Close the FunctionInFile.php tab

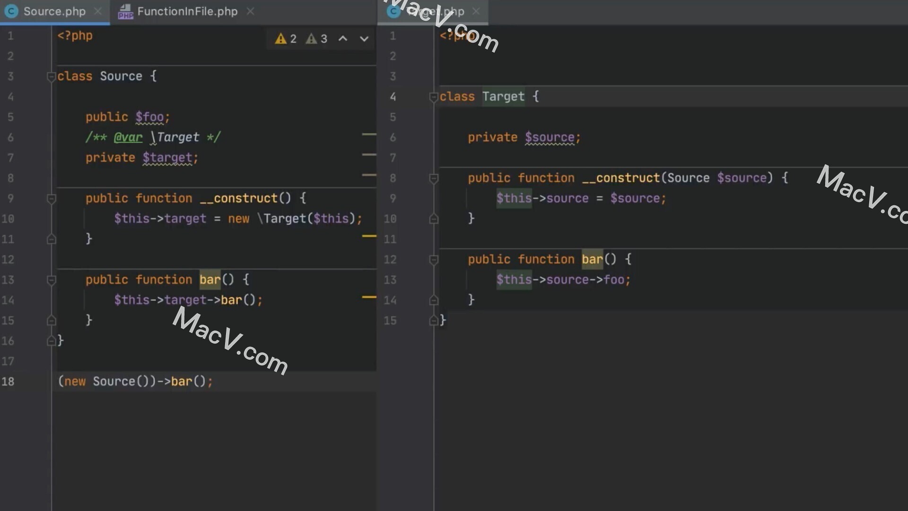coord(250,11)
